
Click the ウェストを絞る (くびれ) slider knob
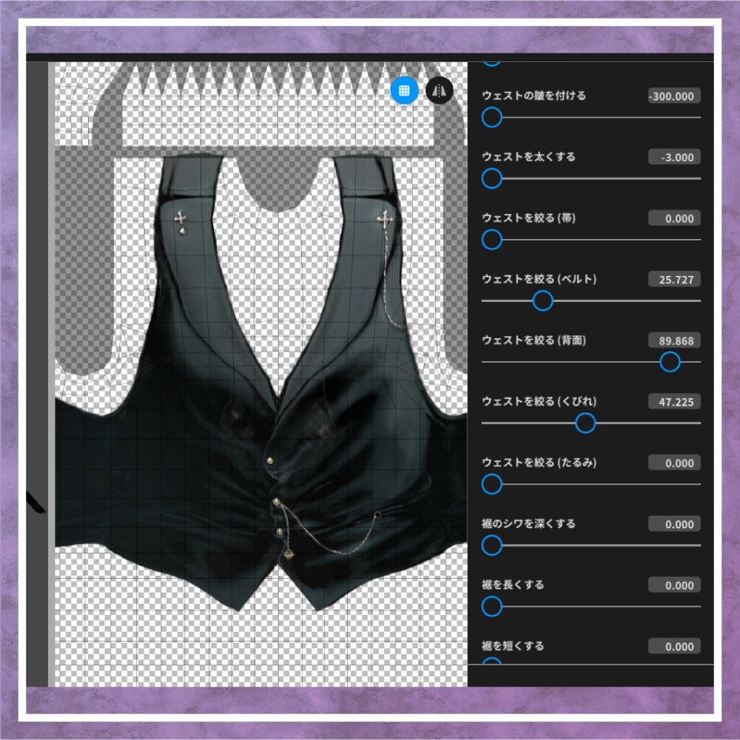585,423
